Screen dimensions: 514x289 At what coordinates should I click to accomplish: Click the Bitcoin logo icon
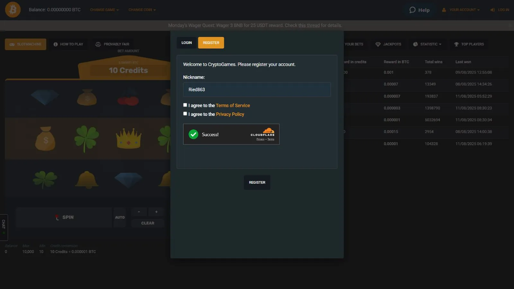pyautogui.click(x=13, y=10)
